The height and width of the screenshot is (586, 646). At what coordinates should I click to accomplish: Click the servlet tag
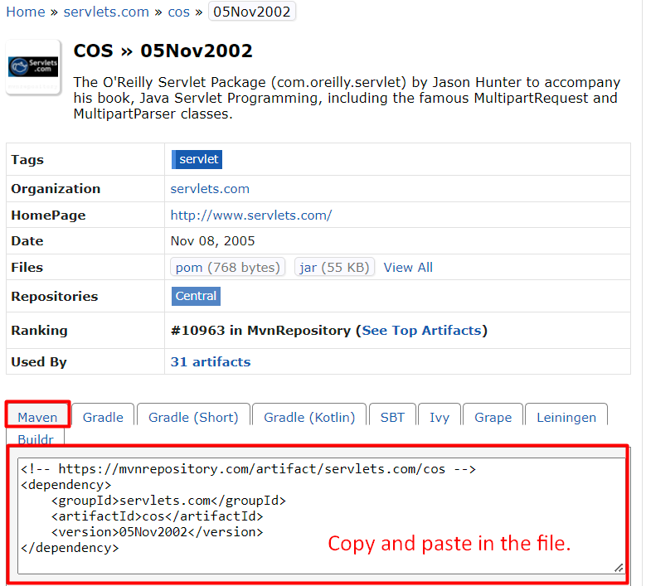[x=197, y=159]
